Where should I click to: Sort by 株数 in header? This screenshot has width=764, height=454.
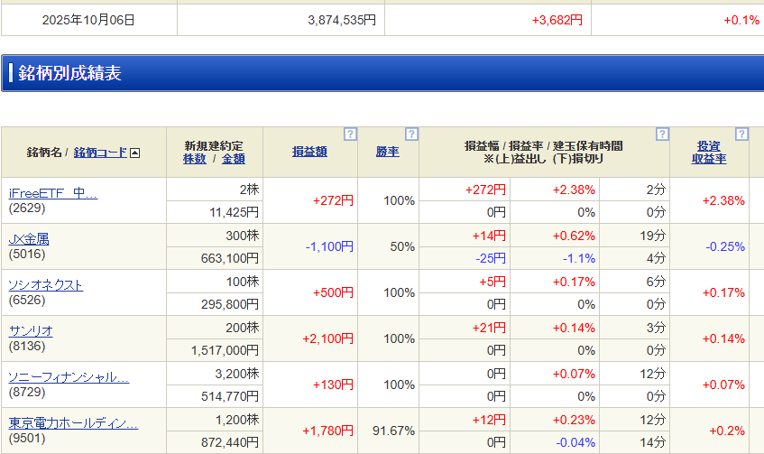click(194, 159)
